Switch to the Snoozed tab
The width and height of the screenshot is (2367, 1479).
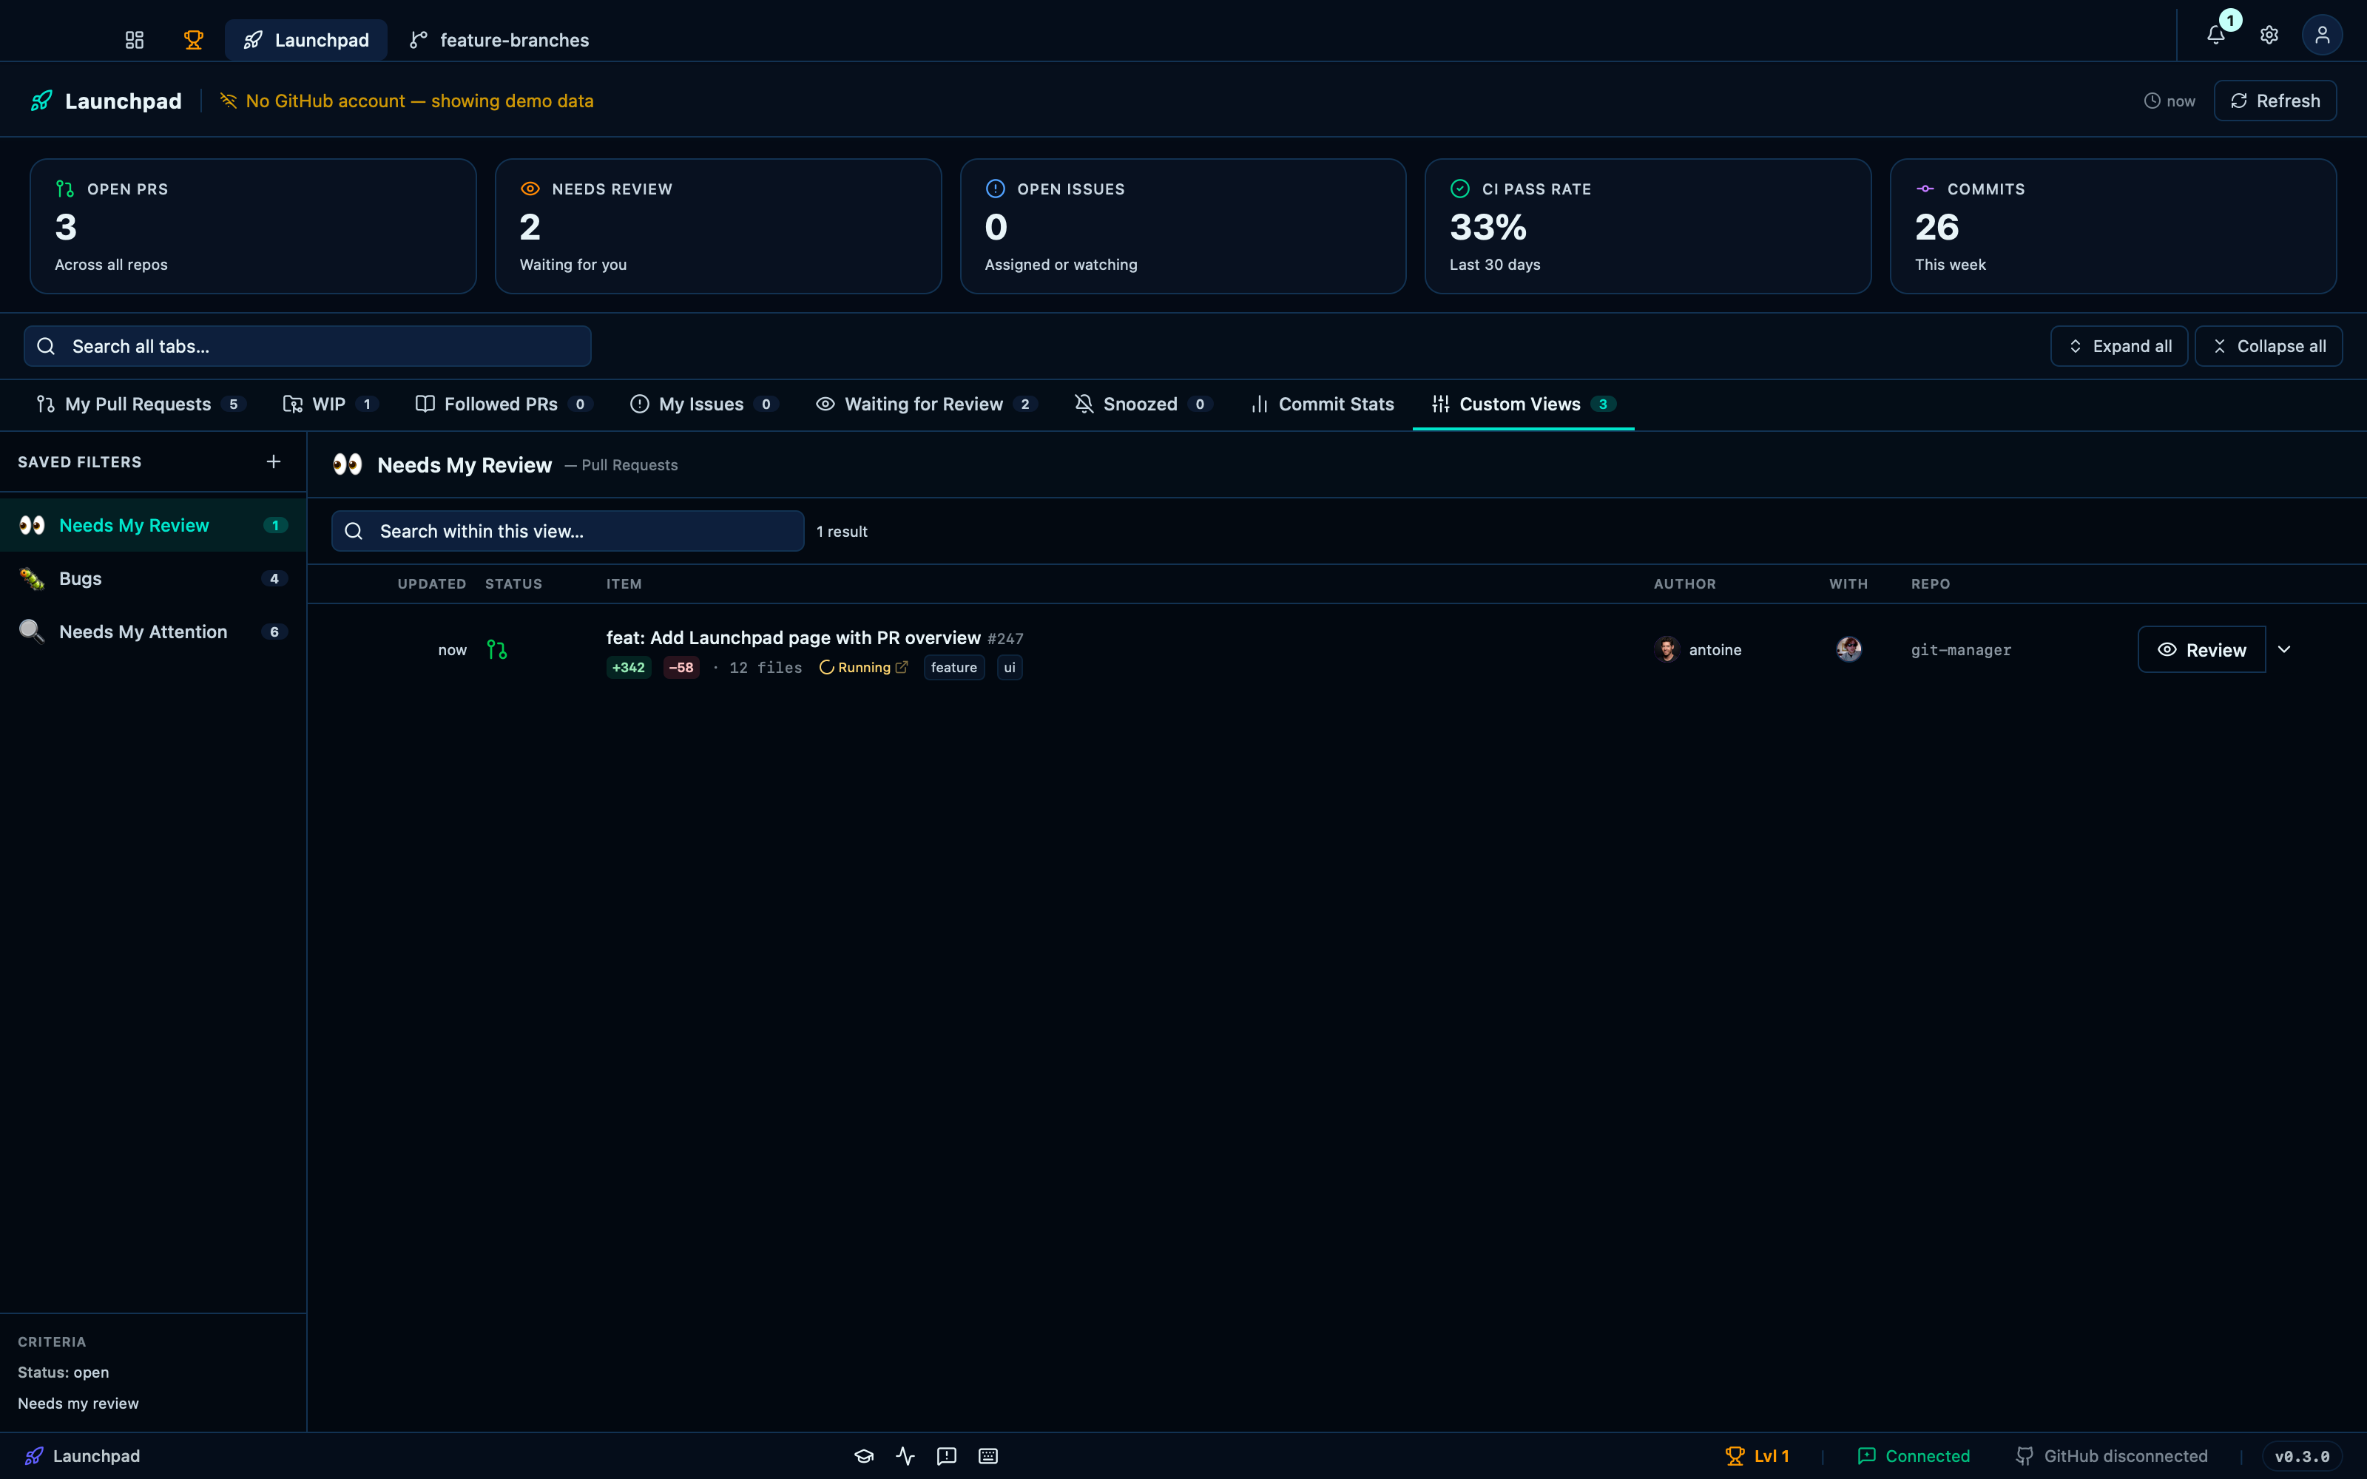pyautogui.click(x=1144, y=404)
